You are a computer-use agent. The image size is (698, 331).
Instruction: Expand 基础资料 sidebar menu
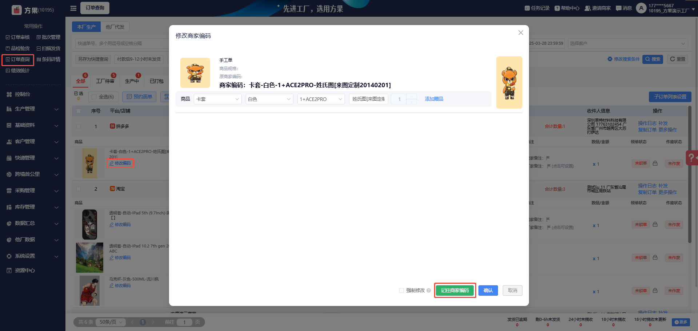pyautogui.click(x=33, y=125)
